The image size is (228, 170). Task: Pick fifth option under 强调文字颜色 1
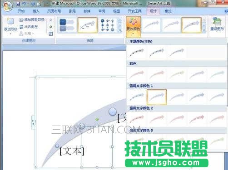point(217,97)
